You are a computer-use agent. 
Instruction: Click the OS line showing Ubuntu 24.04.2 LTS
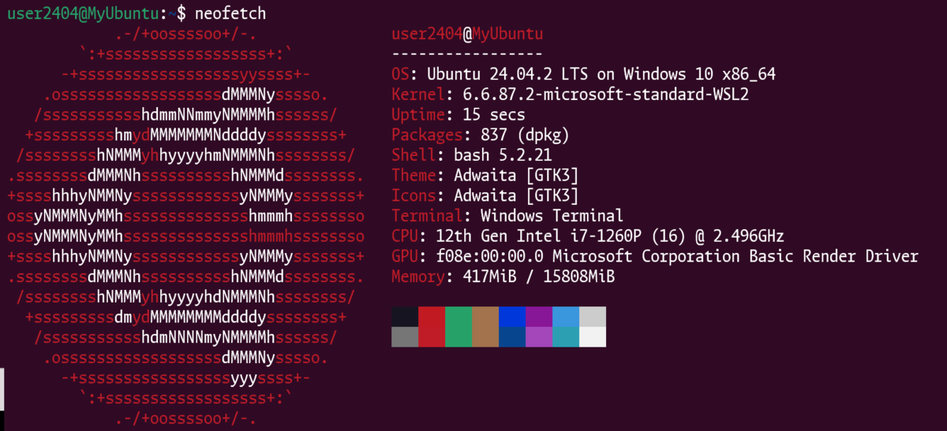click(x=584, y=74)
